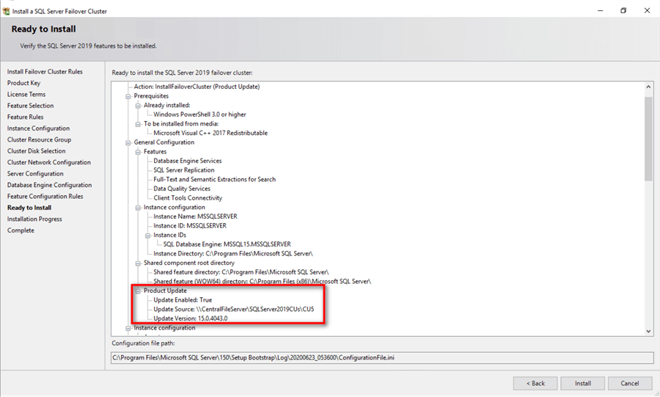Open Feature Configuration Rules step
Viewport: 660px width, 397px height.
(x=45, y=197)
